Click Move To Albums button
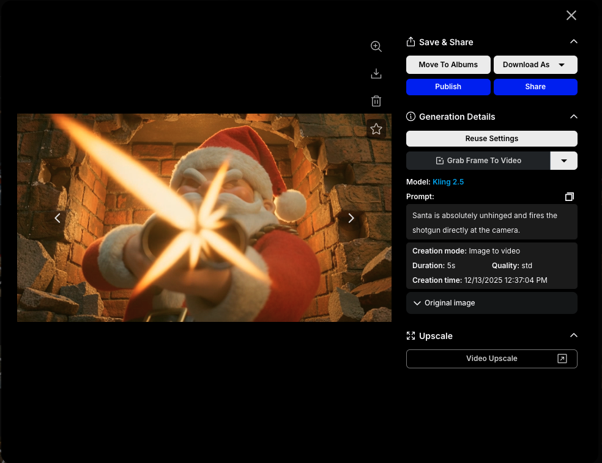 pos(448,65)
